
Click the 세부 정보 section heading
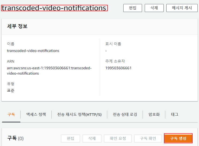click(x=17, y=26)
